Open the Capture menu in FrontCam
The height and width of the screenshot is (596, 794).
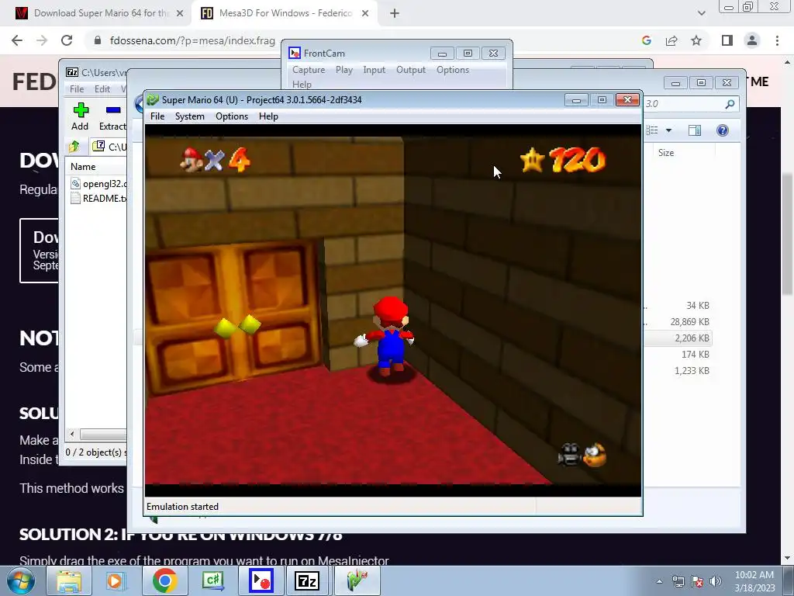pyautogui.click(x=309, y=70)
